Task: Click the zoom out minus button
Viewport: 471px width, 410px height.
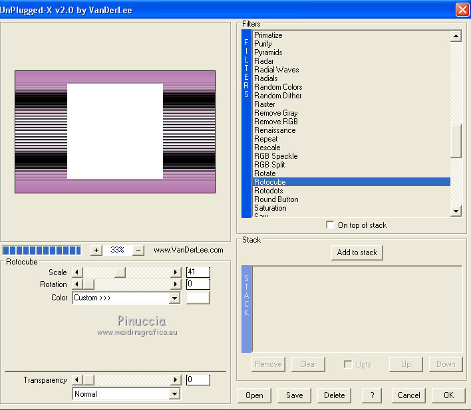Action: 138,250
